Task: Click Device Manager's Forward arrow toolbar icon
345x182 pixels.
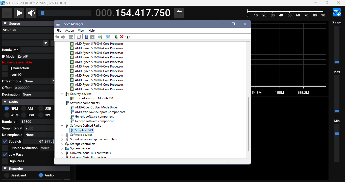Action: click(x=63, y=37)
